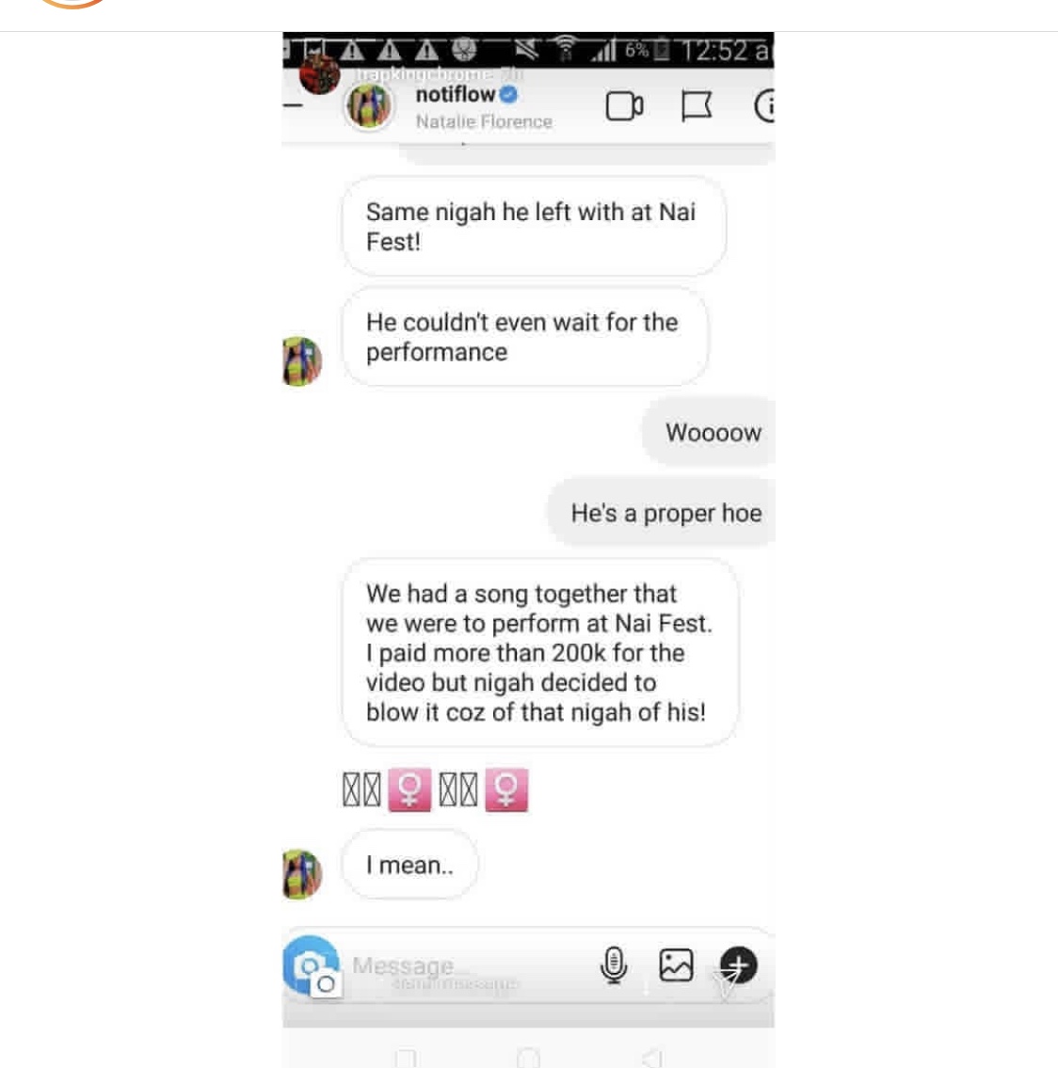1058x1068 pixels.
Task: Tap the plus icon in message bar
Action: pos(739,964)
